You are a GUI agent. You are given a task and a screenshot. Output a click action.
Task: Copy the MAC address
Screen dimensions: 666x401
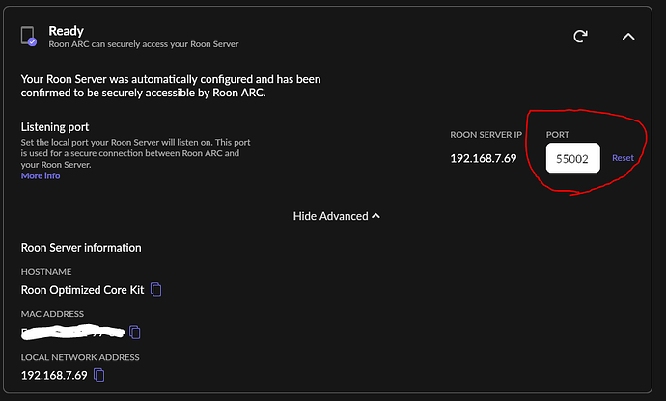coord(134,333)
